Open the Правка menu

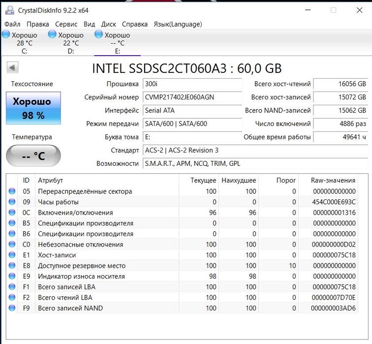pos(38,24)
